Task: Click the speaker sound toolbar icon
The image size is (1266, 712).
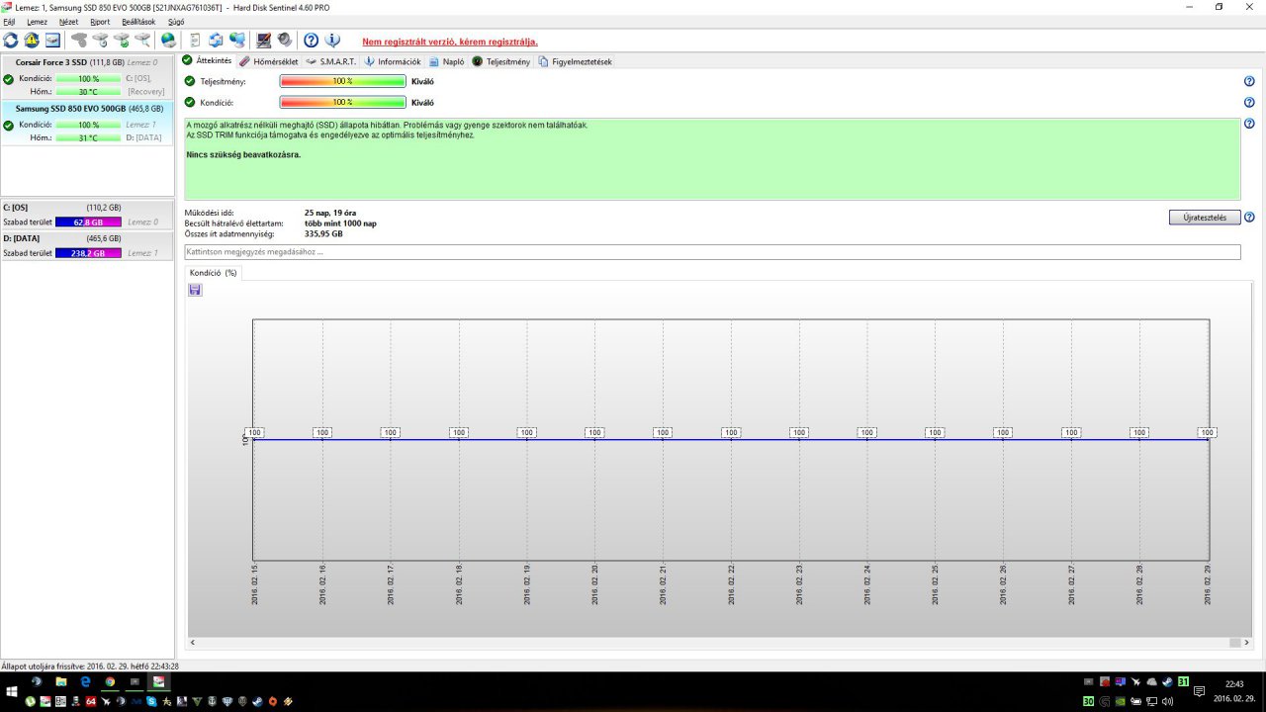Action: point(285,41)
